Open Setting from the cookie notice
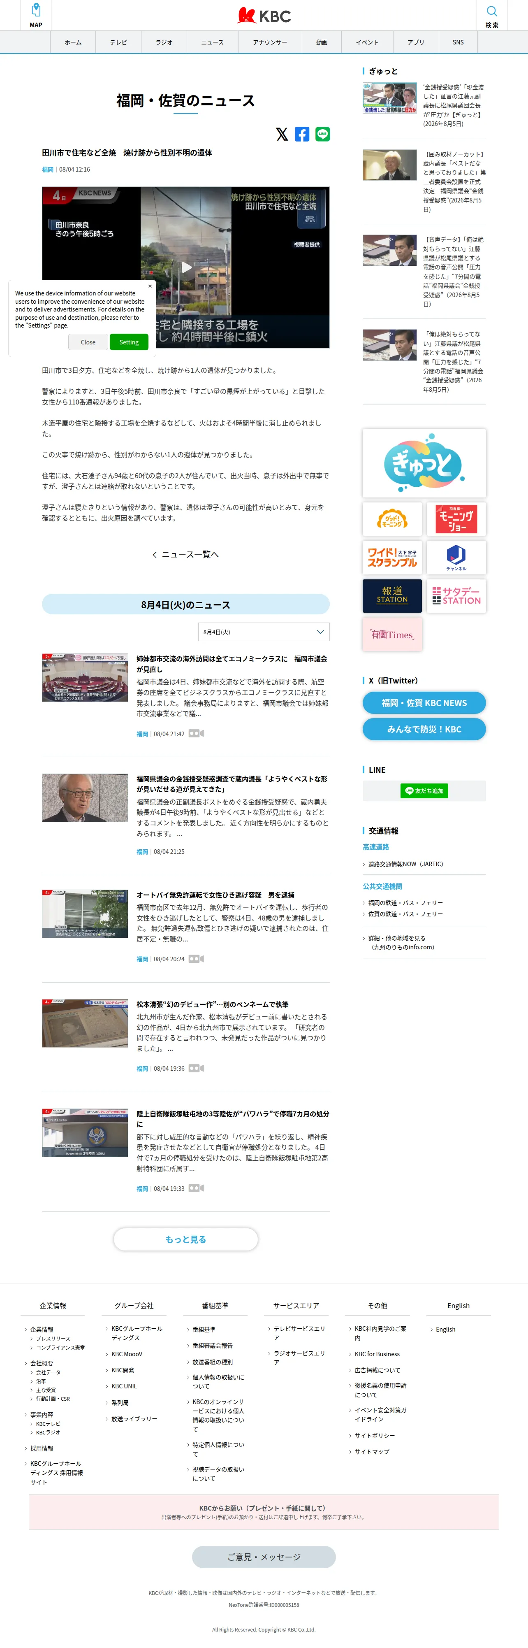 129,342
